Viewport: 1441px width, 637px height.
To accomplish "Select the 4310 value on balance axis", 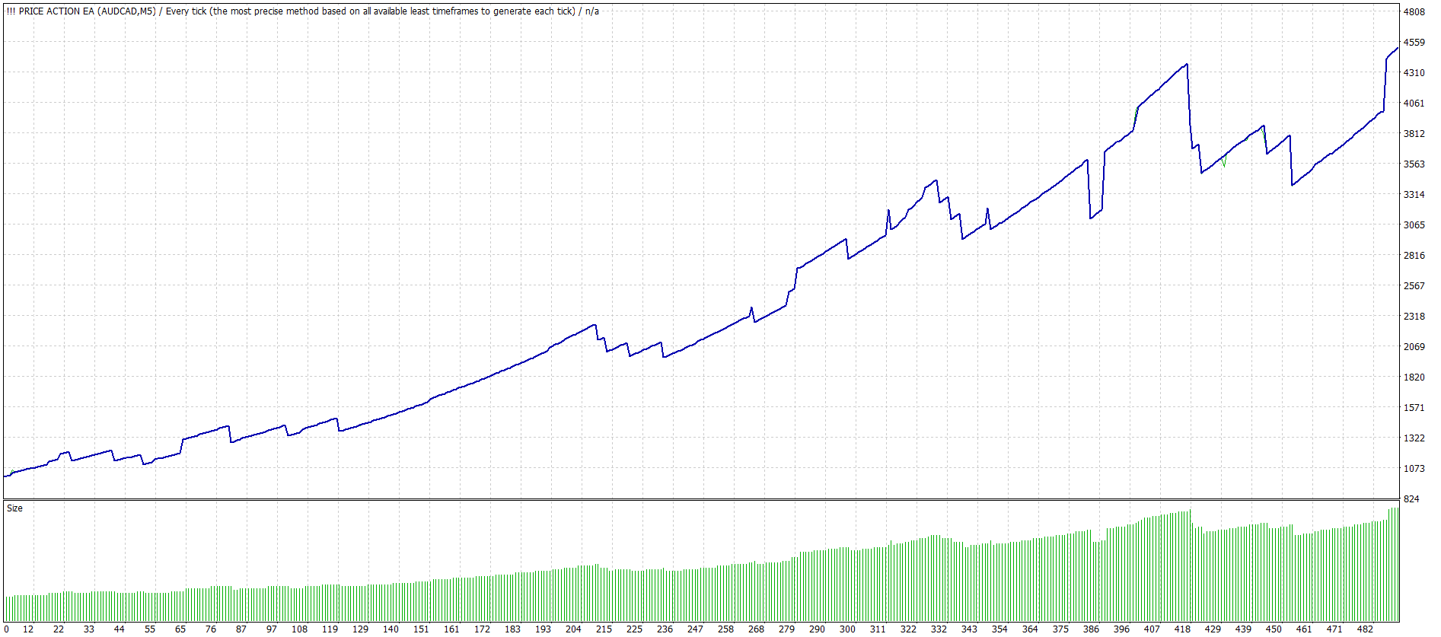I will click(x=1414, y=73).
